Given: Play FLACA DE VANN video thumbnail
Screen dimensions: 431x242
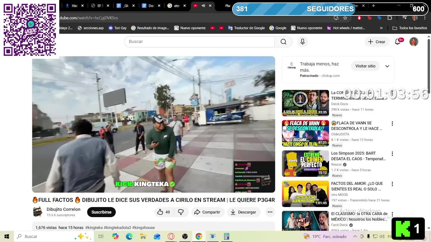Looking at the screenshot, I should tap(305, 133).
